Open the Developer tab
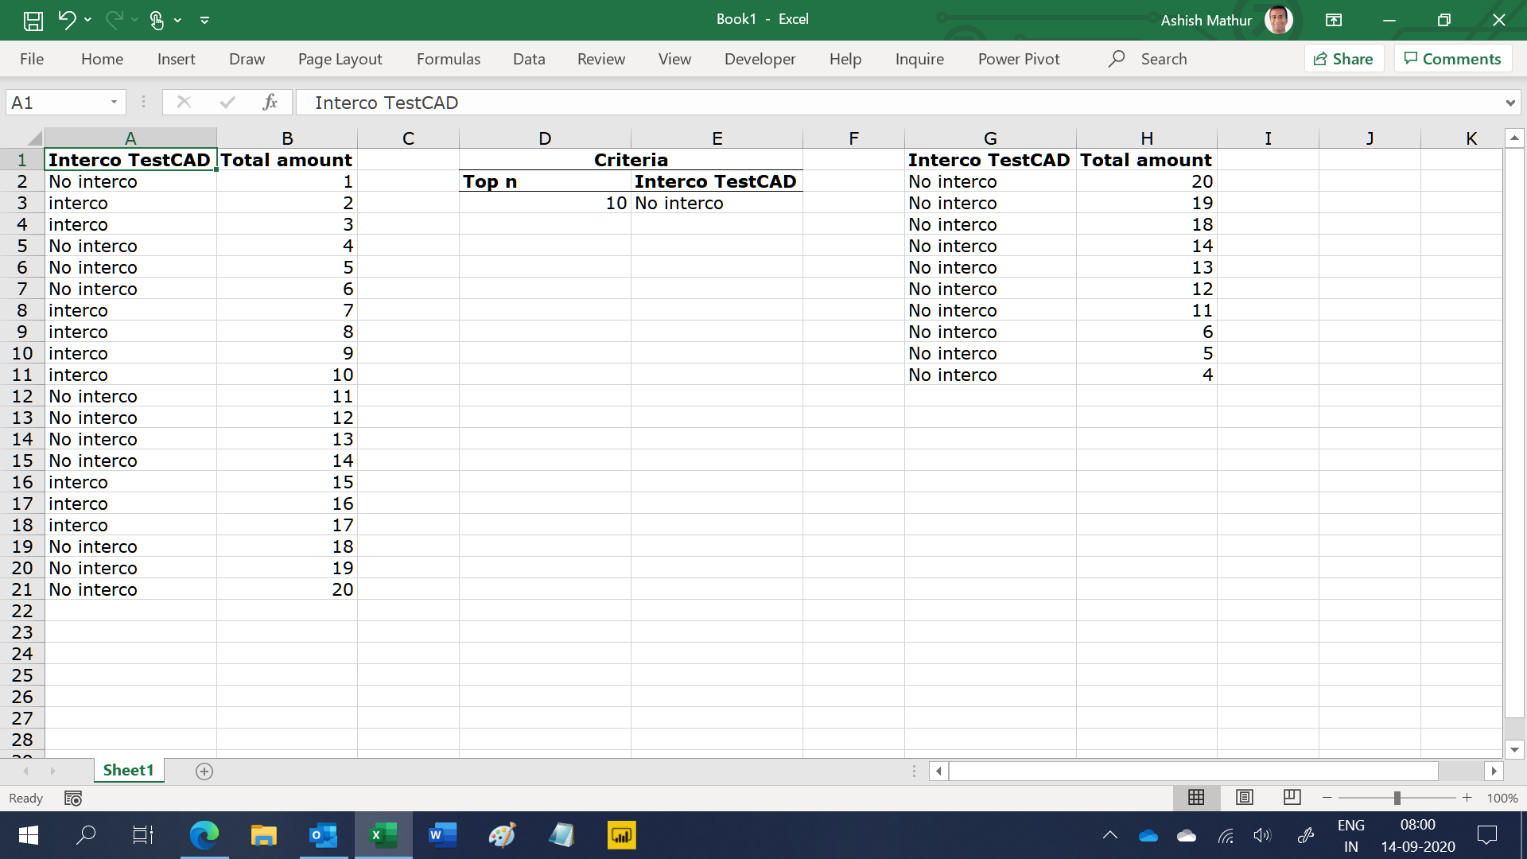This screenshot has height=859, width=1527. click(x=760, y=59)
